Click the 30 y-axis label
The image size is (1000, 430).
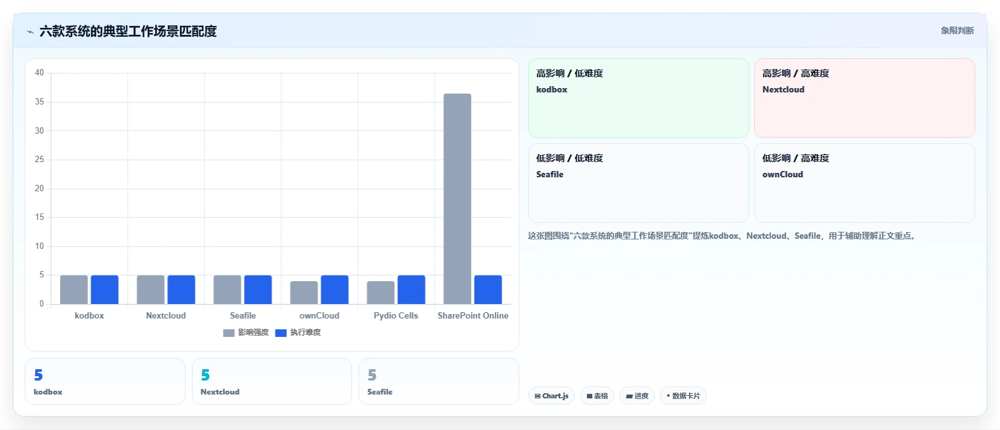(39, 130)
